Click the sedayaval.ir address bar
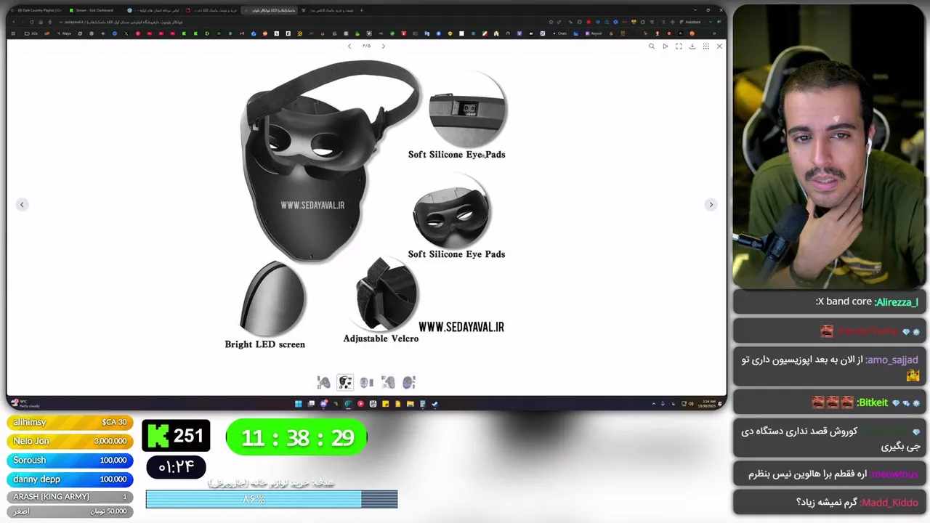Viewport: 930px width, 523px height. pyautogui.click(x=291, y=22)
